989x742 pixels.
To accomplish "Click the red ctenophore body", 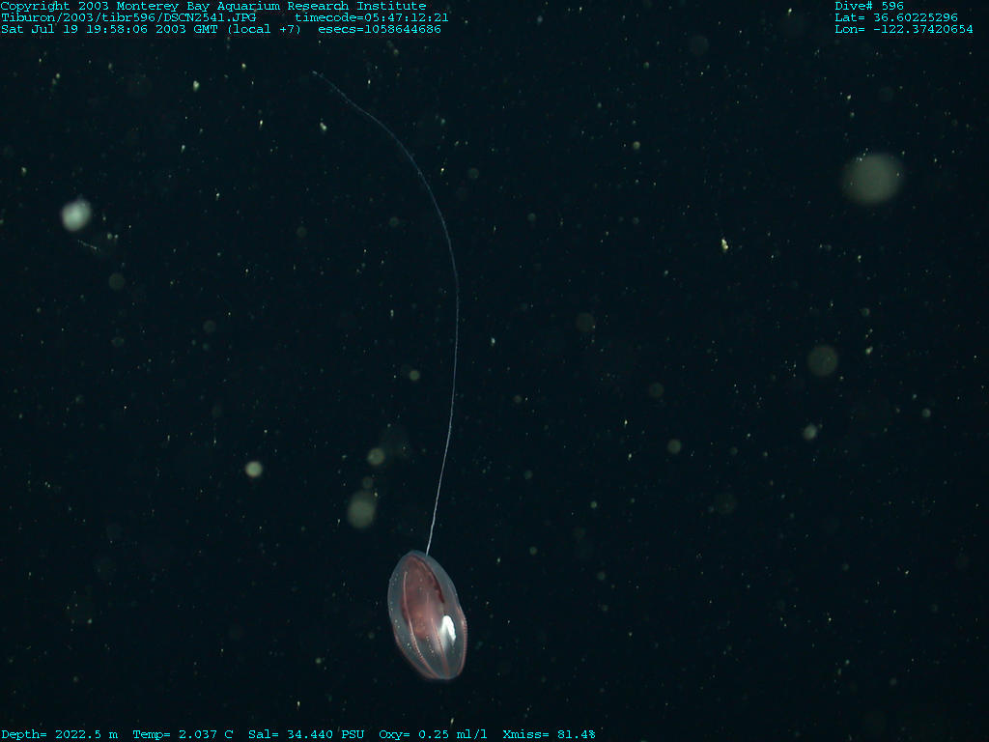I will [x=427, y=615].
